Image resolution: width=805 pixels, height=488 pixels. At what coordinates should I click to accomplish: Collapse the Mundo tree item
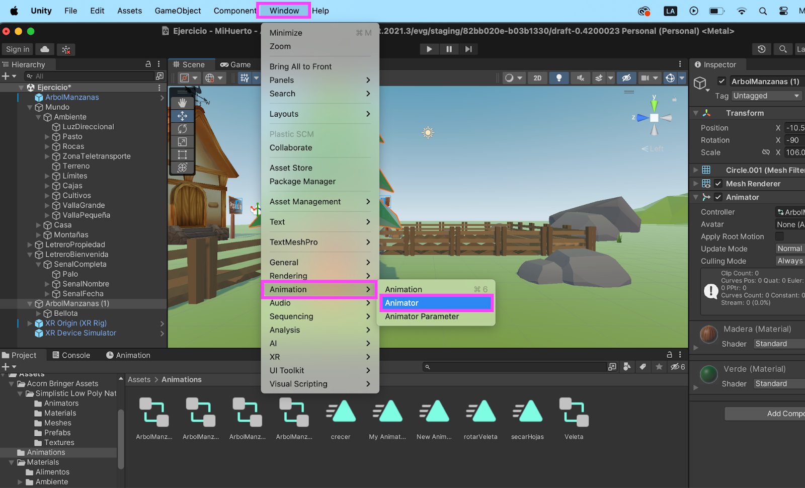tap(30, 107)
